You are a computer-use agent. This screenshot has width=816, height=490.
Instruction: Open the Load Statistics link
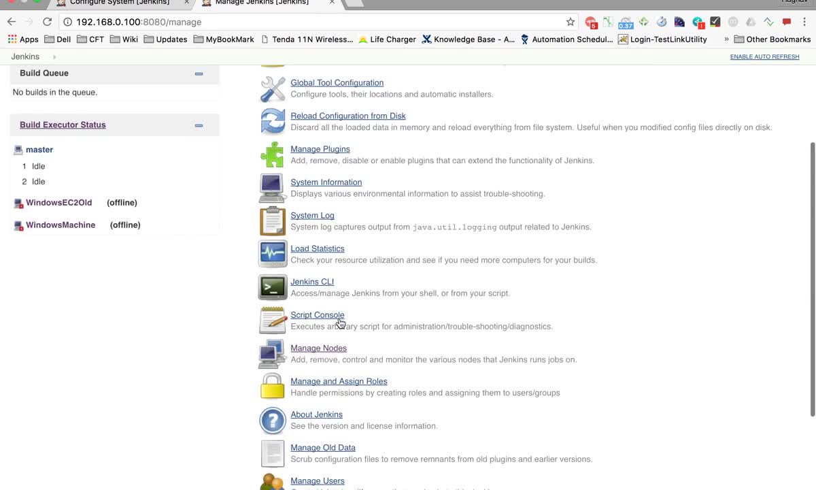pos(318,249)
